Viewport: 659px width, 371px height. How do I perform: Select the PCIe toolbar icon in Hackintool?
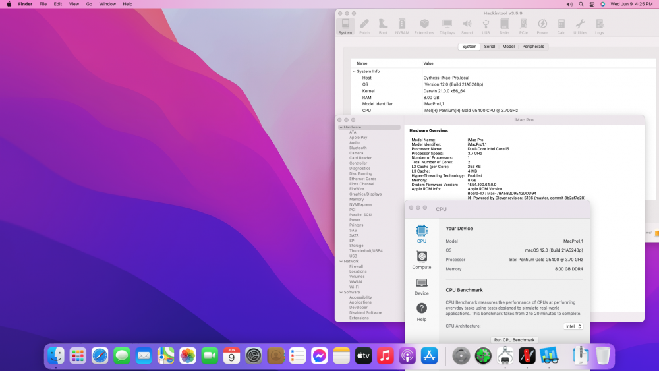(x=523, y=26)
